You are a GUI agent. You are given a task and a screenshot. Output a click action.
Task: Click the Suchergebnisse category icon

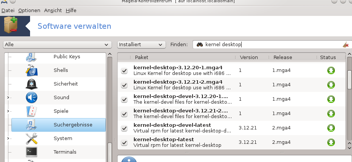(x=32, y=125)
